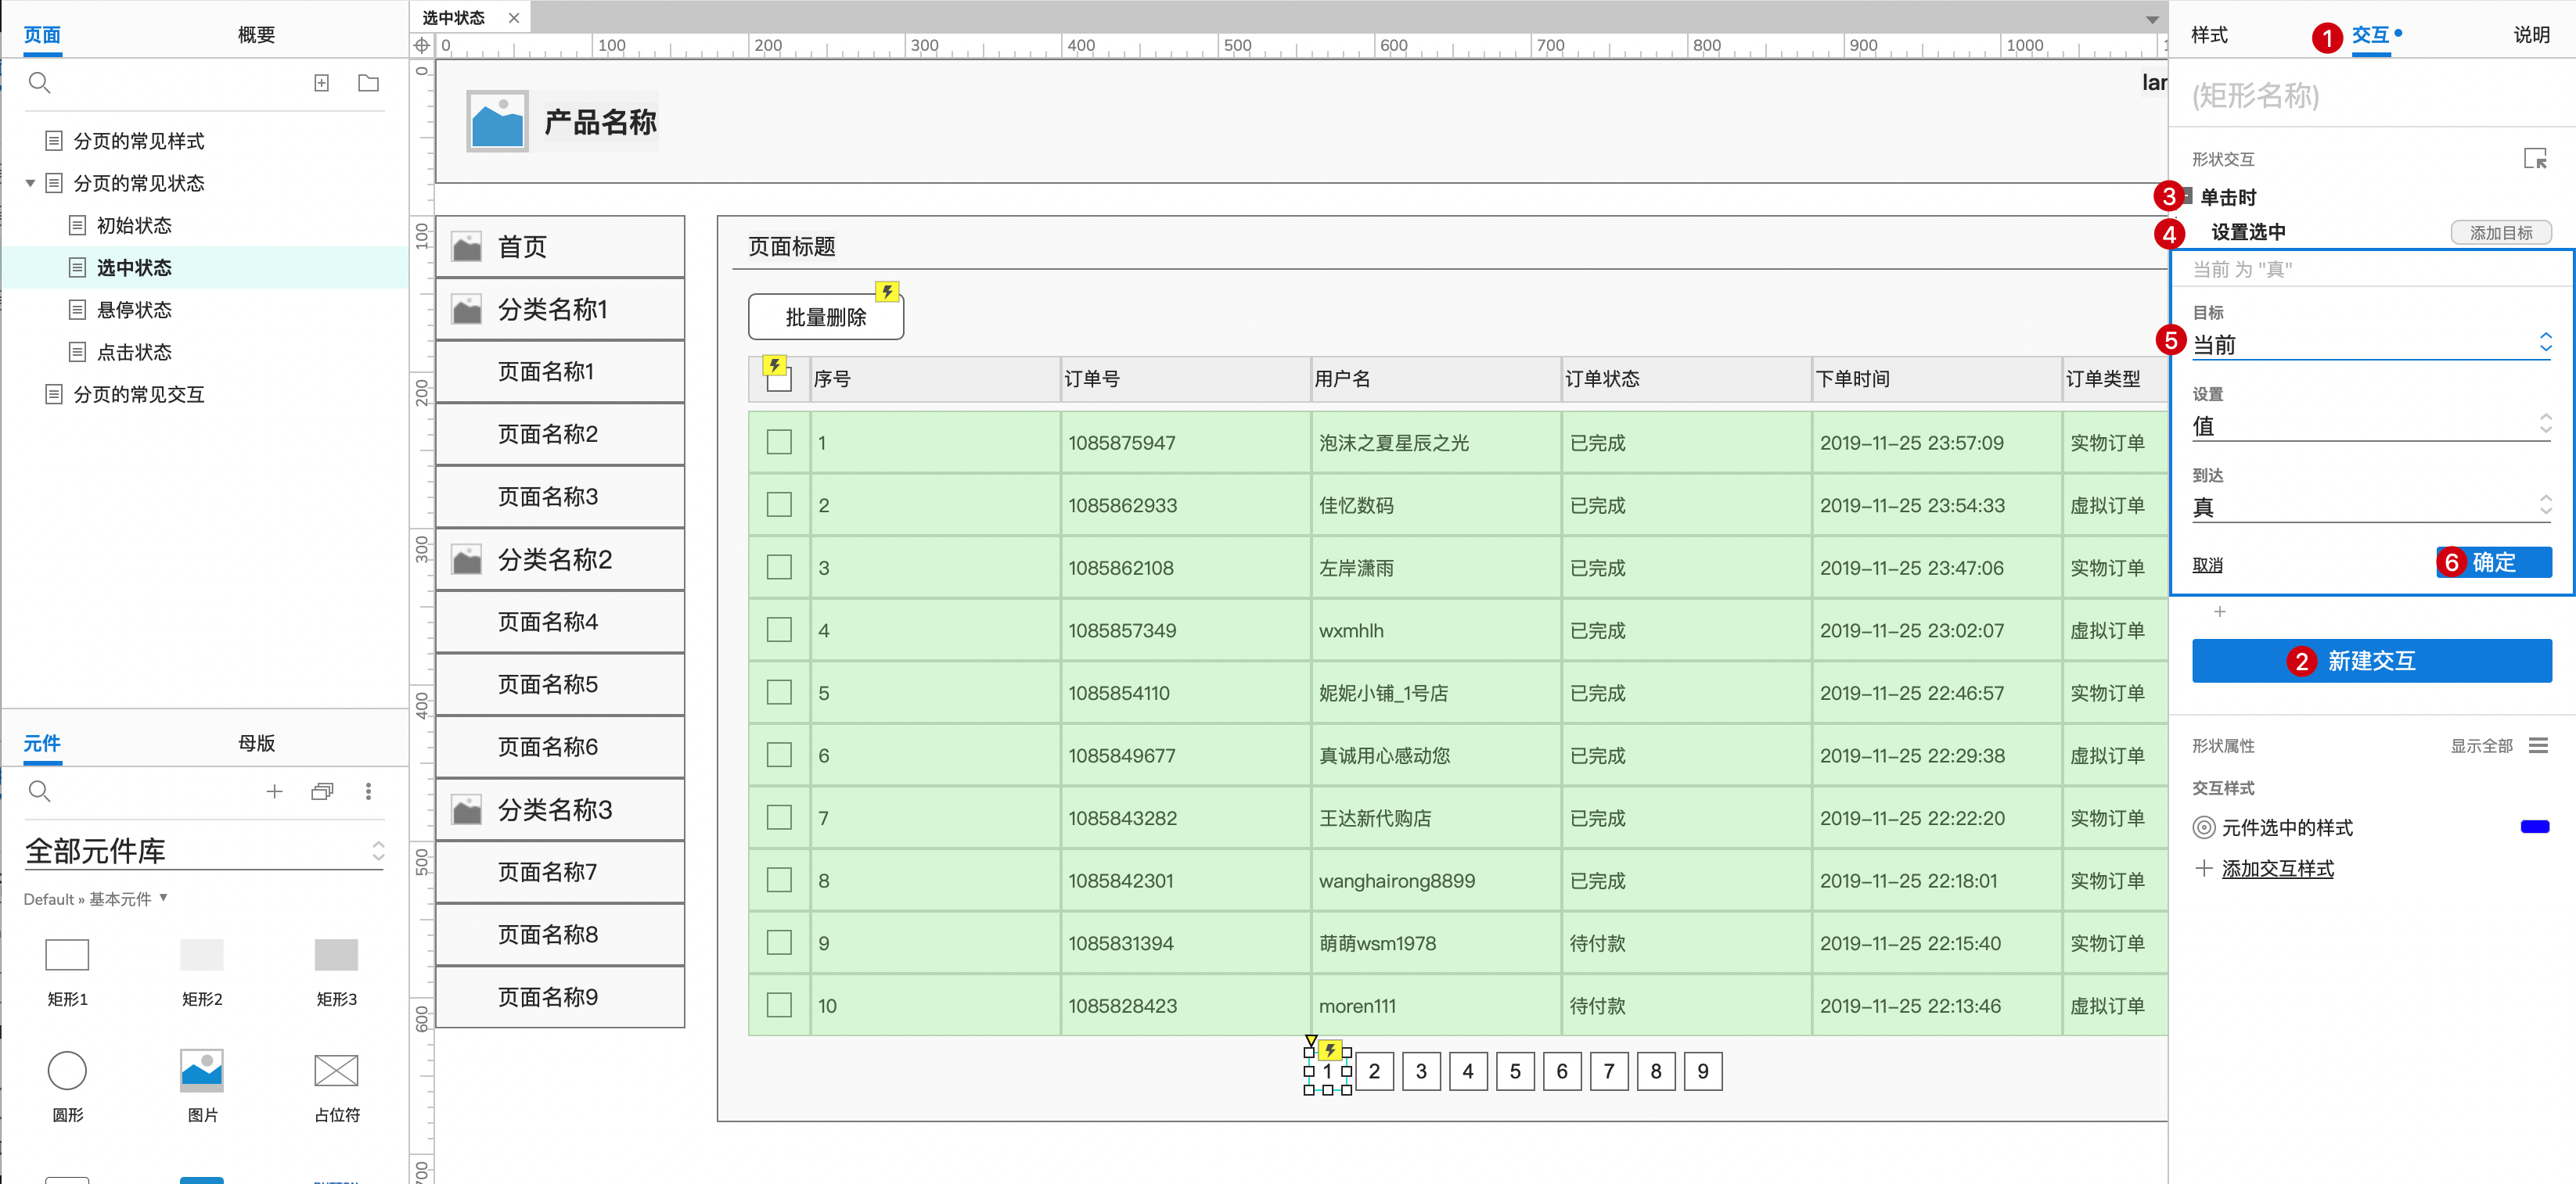2576x1184 pixels.
Task: Open the 全部元件库 library selector
Action: click(204, 852)
